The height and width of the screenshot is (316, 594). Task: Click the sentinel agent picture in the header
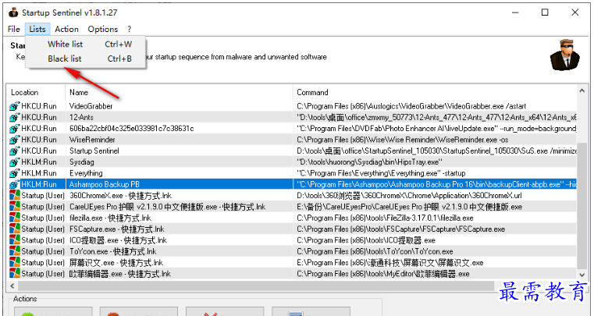tap(564, 55)
